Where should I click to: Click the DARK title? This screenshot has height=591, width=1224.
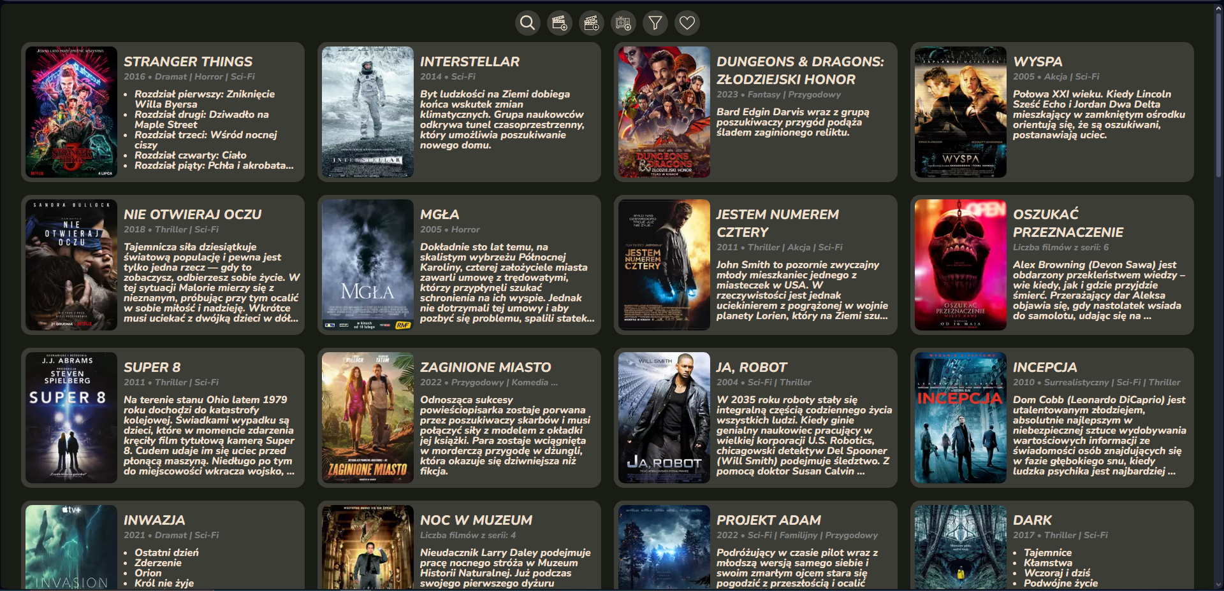pyautogui.click(x=1032, y=520)
